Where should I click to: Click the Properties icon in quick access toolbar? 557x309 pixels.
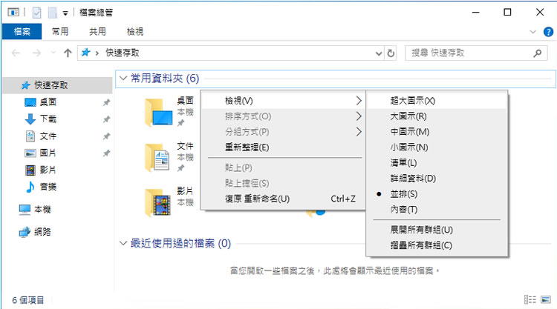pos(36,13)
